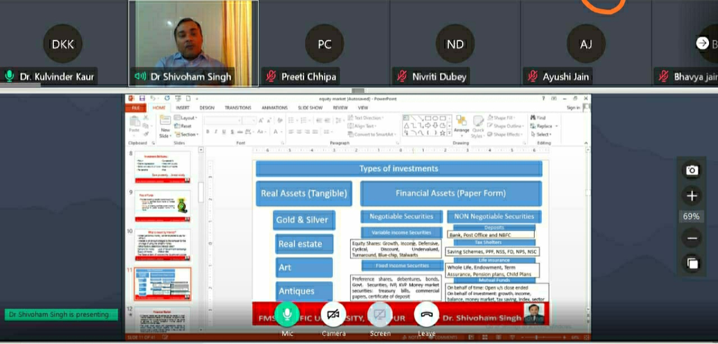Turn on the Camera button
Viewport: 718px width, 344px height.
click(x=333, y=314)
